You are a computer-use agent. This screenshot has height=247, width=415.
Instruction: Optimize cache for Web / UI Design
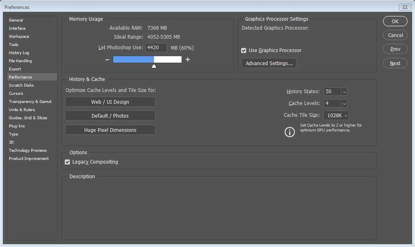point(110,102)
